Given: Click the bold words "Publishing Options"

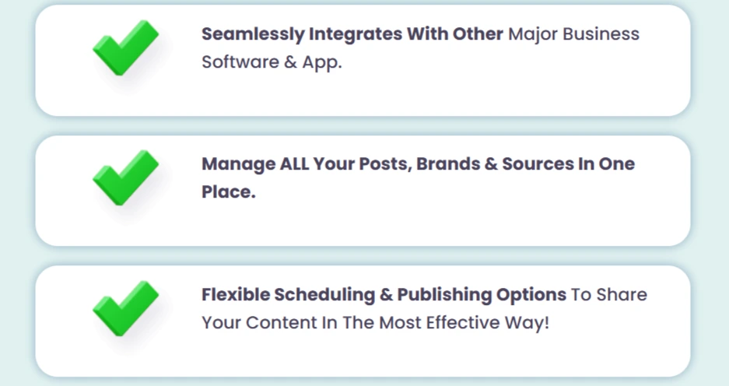Looking at the screenshot, I should [482, 295].
